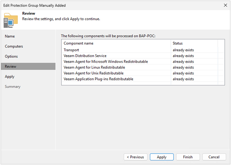Switch to the Options step
Image resolution: width=231 pixels, height=165 pixels.
11,56
